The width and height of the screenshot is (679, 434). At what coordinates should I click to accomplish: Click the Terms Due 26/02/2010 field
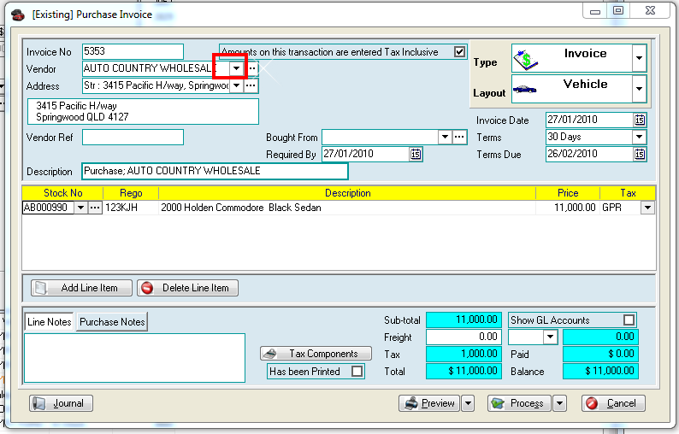(x=590, y=154)
